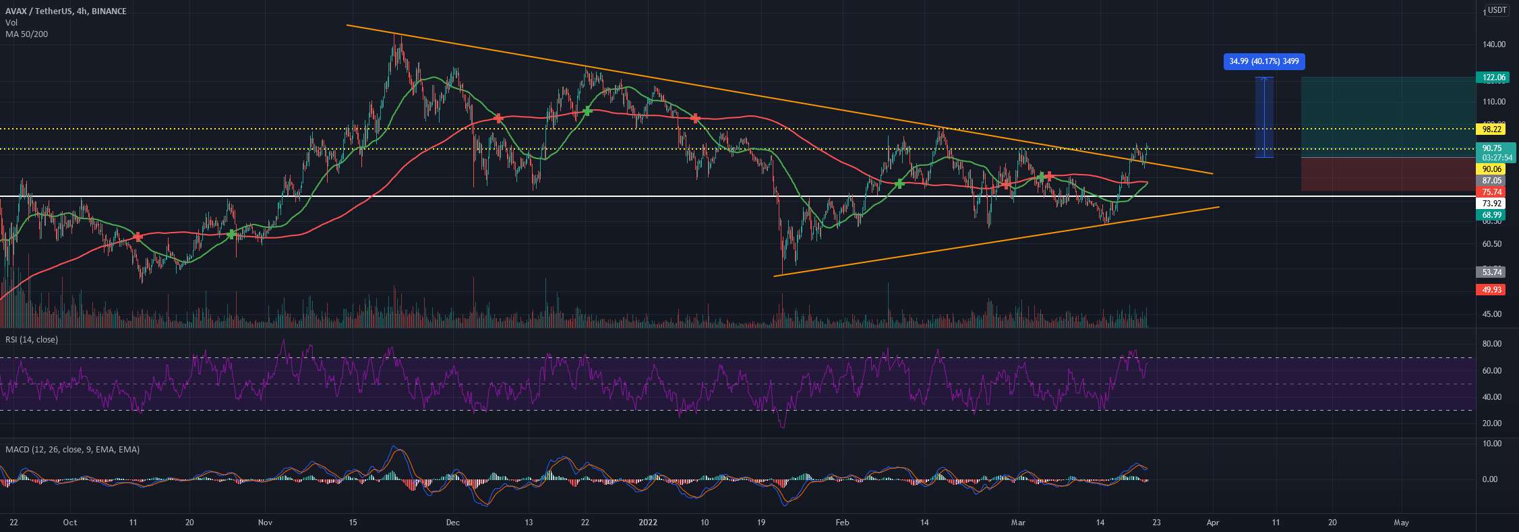Screen dimensions: 1519x532
Task: Click the green MA cross marker above 22 December
Action: click(x=587, y=111)
